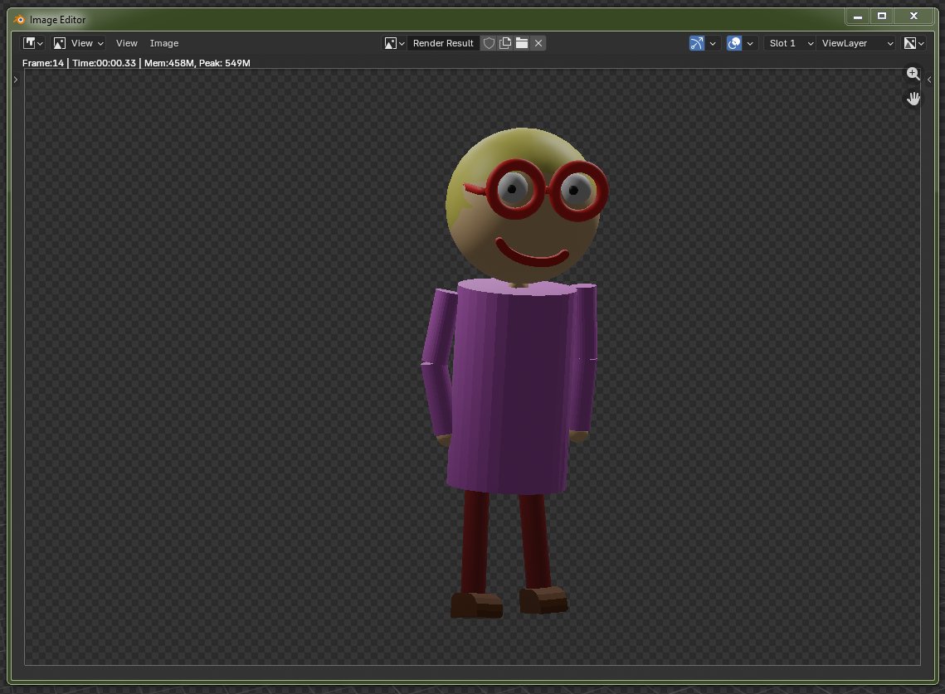This screenshot has width=945, height=694.
Task: Click the Blender logo in title bar
Action: (x=19, y=20)
